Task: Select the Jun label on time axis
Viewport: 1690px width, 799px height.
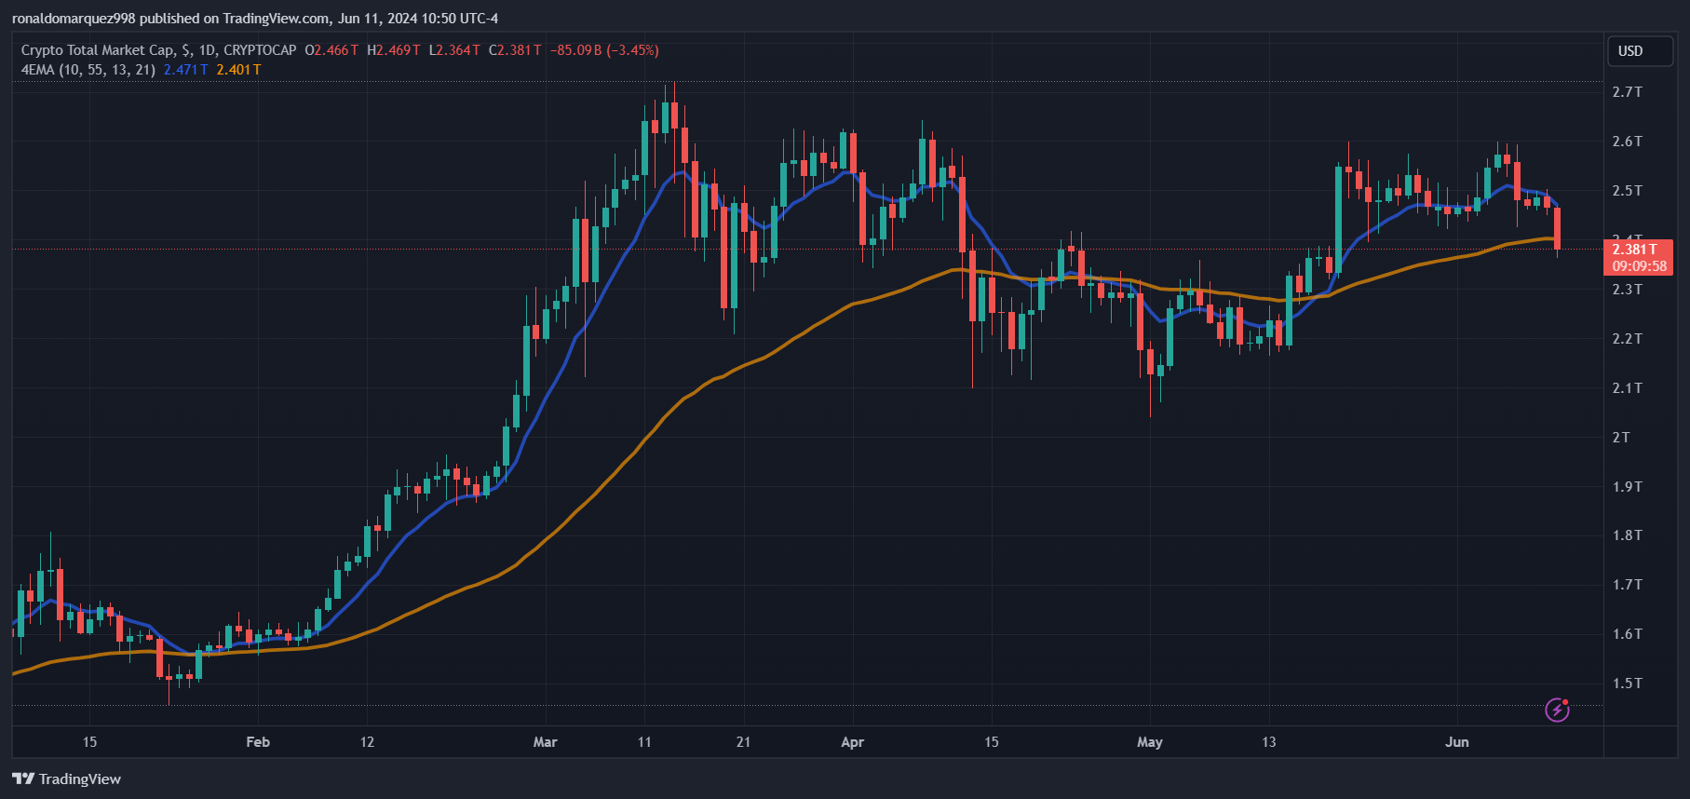Action: pyautogui.click(x=1456, y=742)
